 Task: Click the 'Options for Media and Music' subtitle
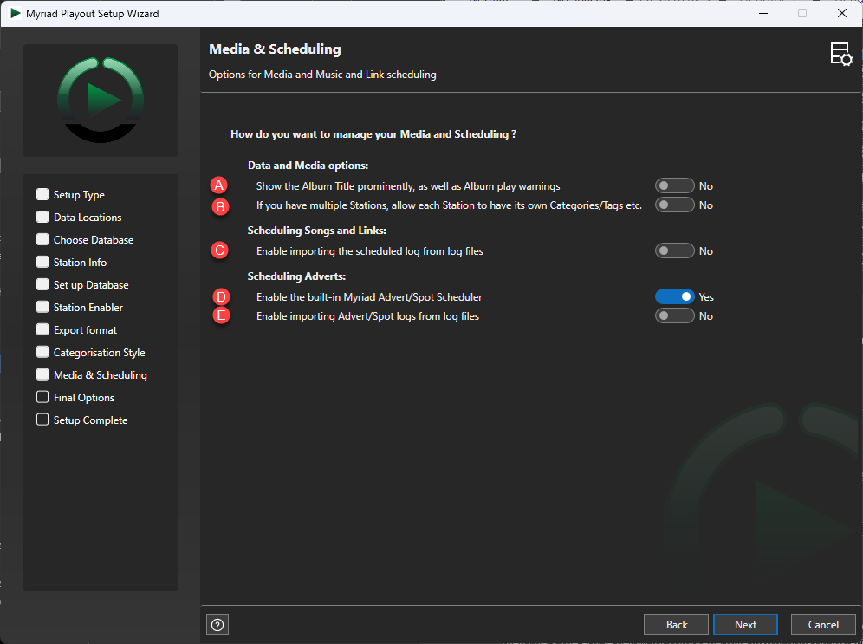pos(322,75)
